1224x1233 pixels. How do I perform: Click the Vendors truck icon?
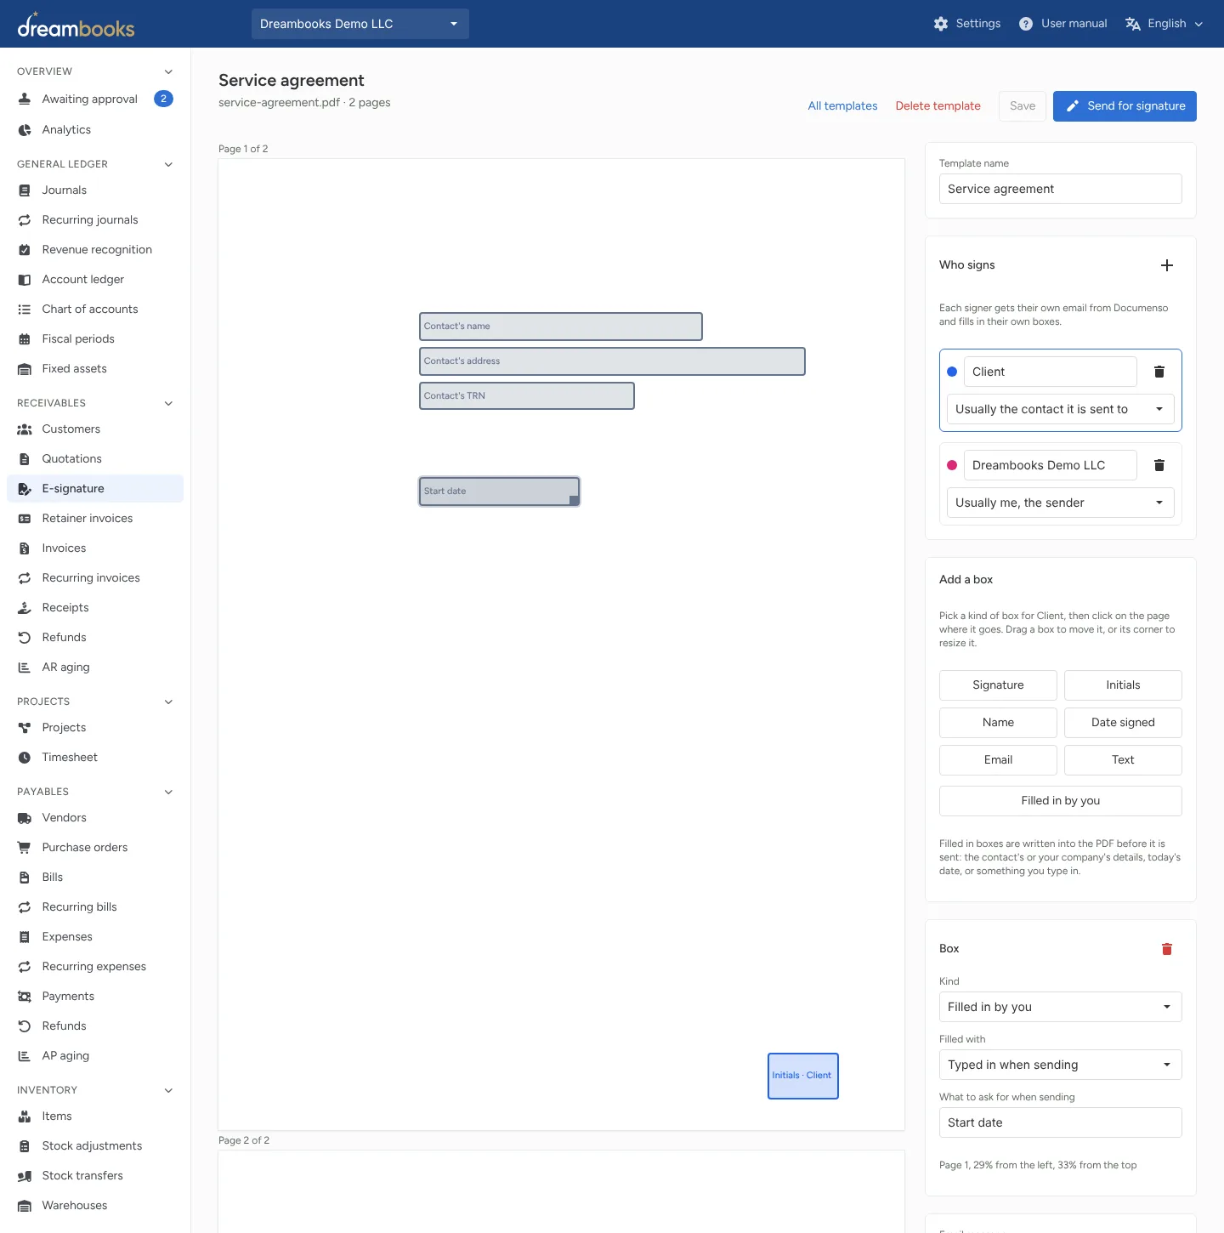click(25, 818)
